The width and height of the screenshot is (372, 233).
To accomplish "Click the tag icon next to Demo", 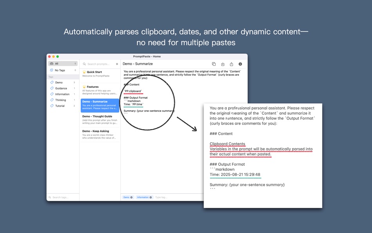I will [52, 82].
